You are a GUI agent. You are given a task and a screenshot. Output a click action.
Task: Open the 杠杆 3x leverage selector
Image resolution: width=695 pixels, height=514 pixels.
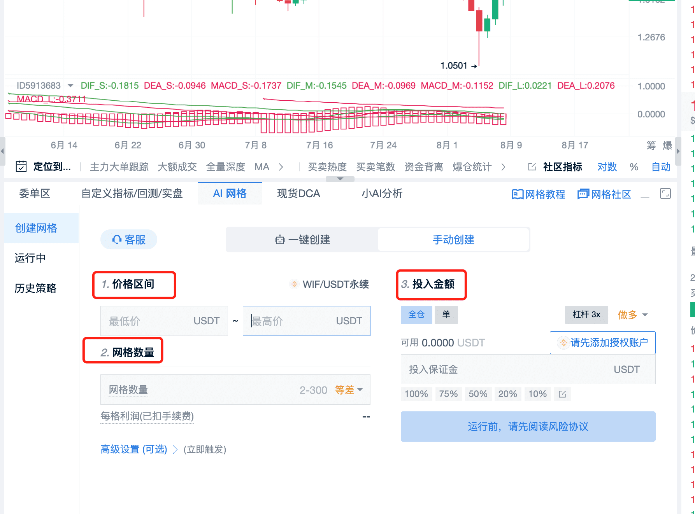[586, 315]
